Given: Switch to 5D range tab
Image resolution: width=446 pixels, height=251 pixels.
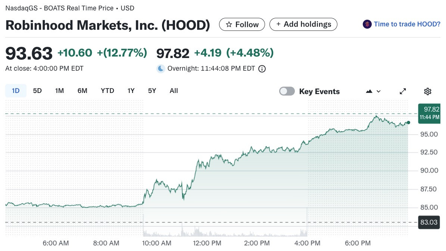Looking at the screenshot, I should 37,91.
